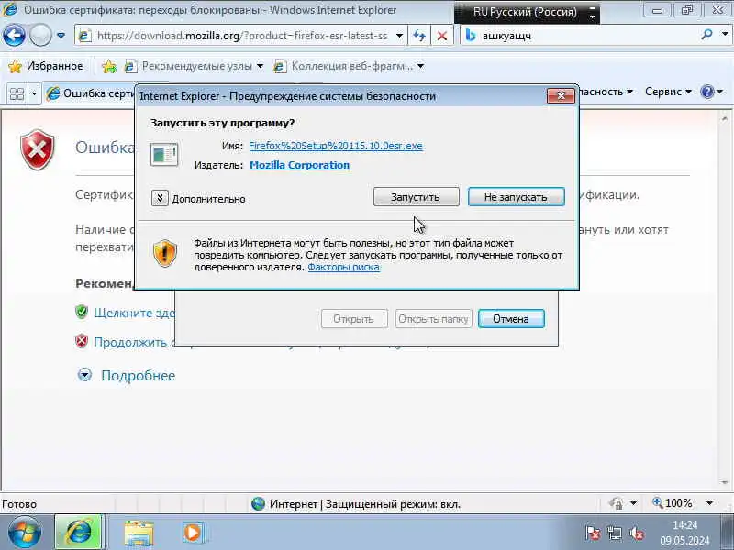Click the yellow warning shield icon
Image resolution: width=734 pixels, height=550 pixels.
pos(165,254)
